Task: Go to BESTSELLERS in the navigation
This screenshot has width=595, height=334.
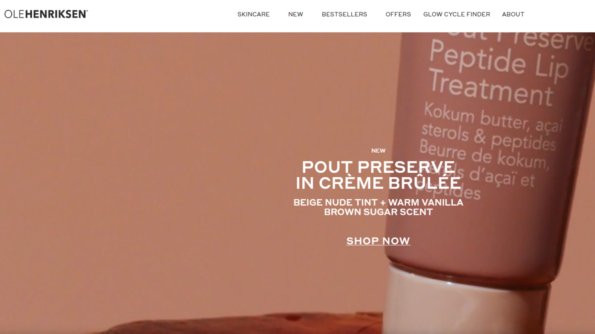Action: [x=344, y=14]
